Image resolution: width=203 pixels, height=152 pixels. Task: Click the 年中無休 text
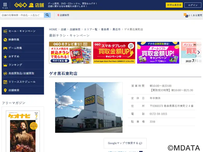click(x=155, y=98)
